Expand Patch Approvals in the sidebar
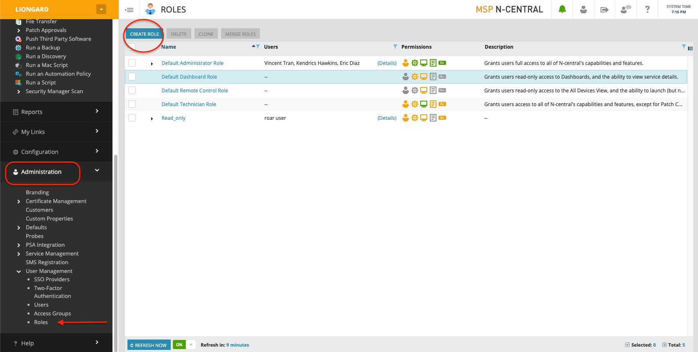The image size is (698, 352). [18, 30]
